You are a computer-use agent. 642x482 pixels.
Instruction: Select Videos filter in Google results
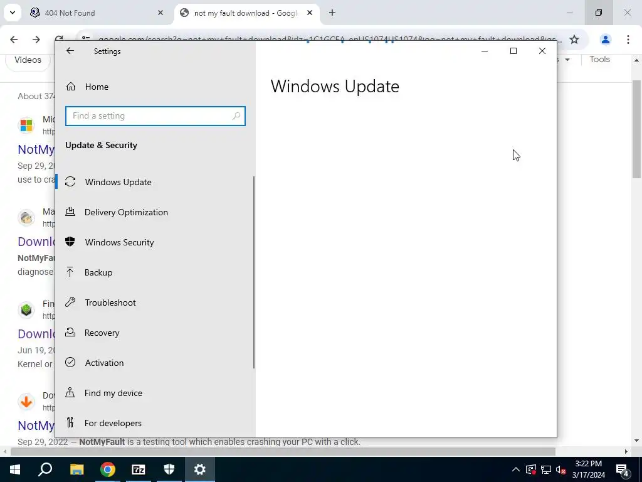point(28,60)
